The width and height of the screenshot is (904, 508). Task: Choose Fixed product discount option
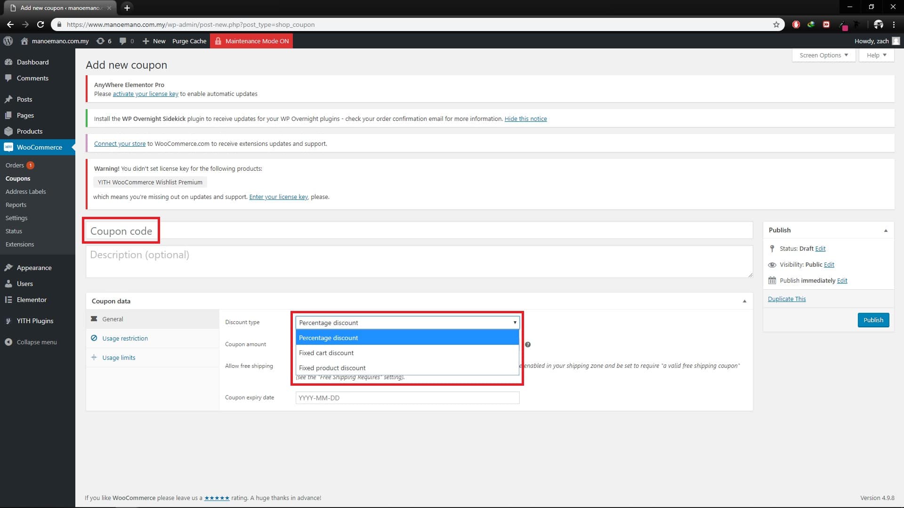coord(407,368)
